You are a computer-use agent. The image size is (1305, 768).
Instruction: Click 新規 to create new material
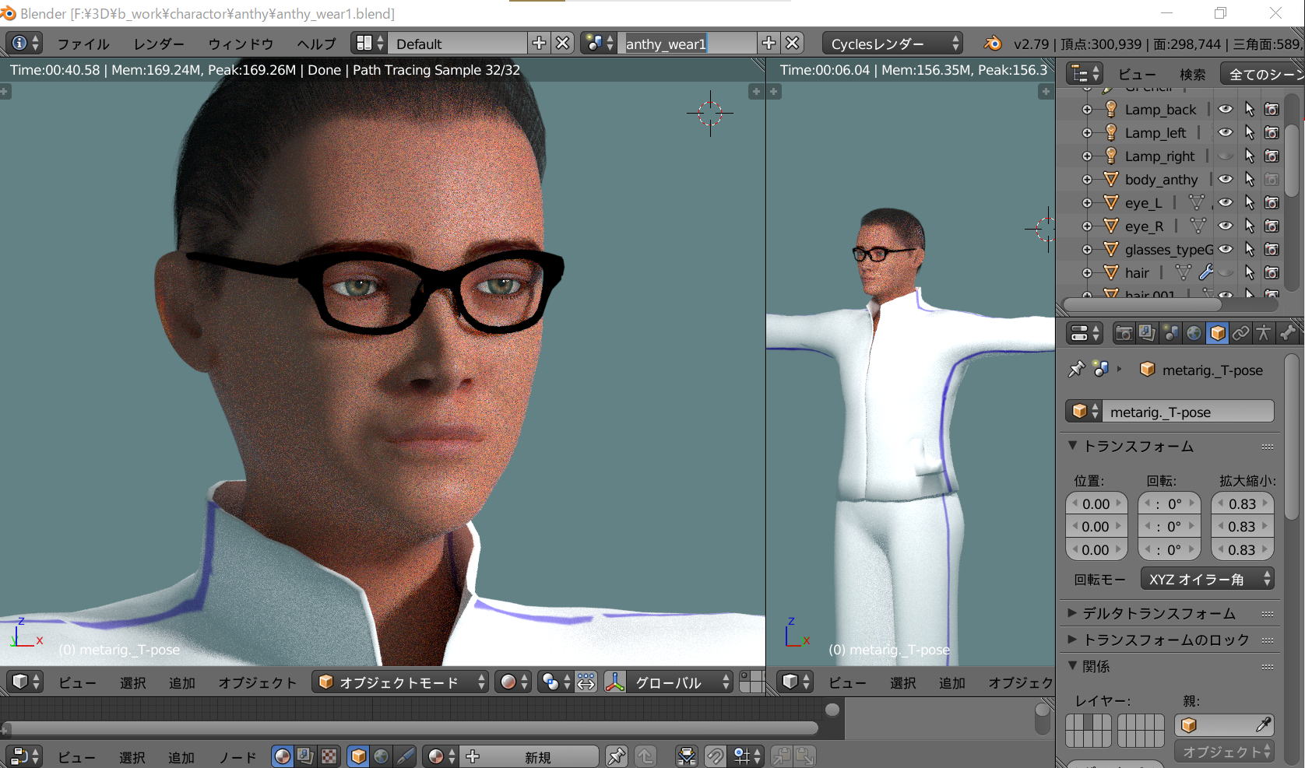(x=537, y=756)
